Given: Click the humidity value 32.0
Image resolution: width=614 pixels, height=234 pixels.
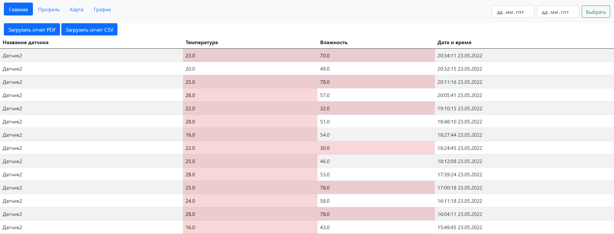Looking at the screenshot, I should pyautogui.click(x=325, y=108).
